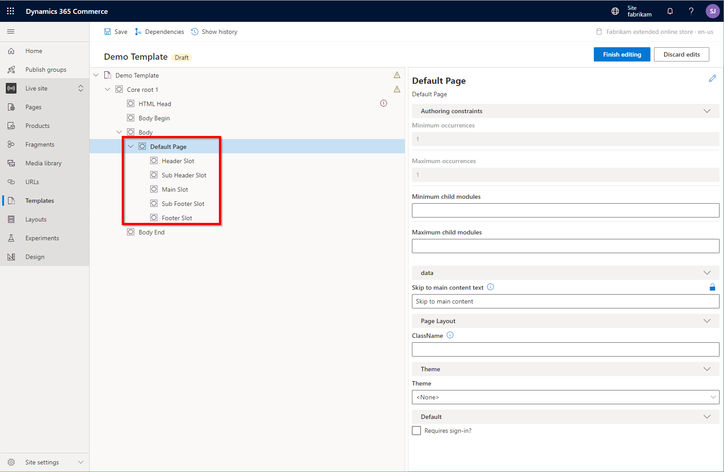Viewport: 724px width, 472px height.
Task: Click the Save icon in the toolbar
Action: [107, 31]
